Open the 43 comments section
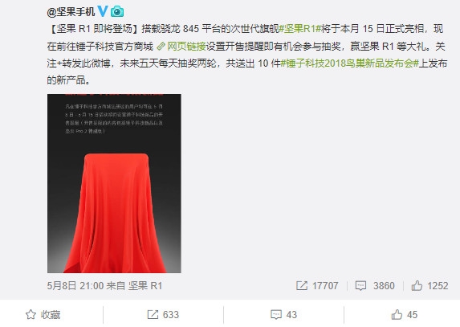The height and width of the screenshot is (327, 460). pos(283,314)
